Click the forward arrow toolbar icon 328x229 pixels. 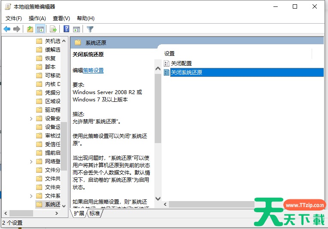tap(16, 29)
